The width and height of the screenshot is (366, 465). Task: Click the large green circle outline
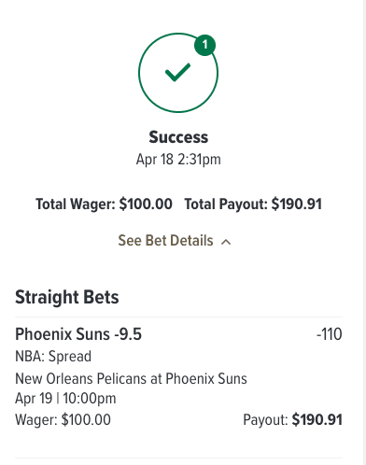(178, 73)
